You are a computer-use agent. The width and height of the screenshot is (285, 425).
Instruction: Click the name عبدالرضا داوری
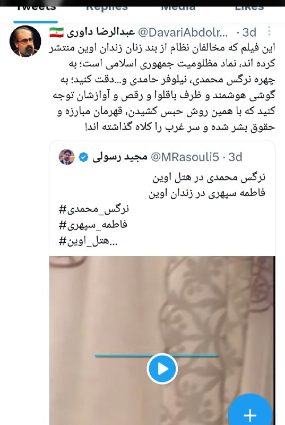[101, 32]
